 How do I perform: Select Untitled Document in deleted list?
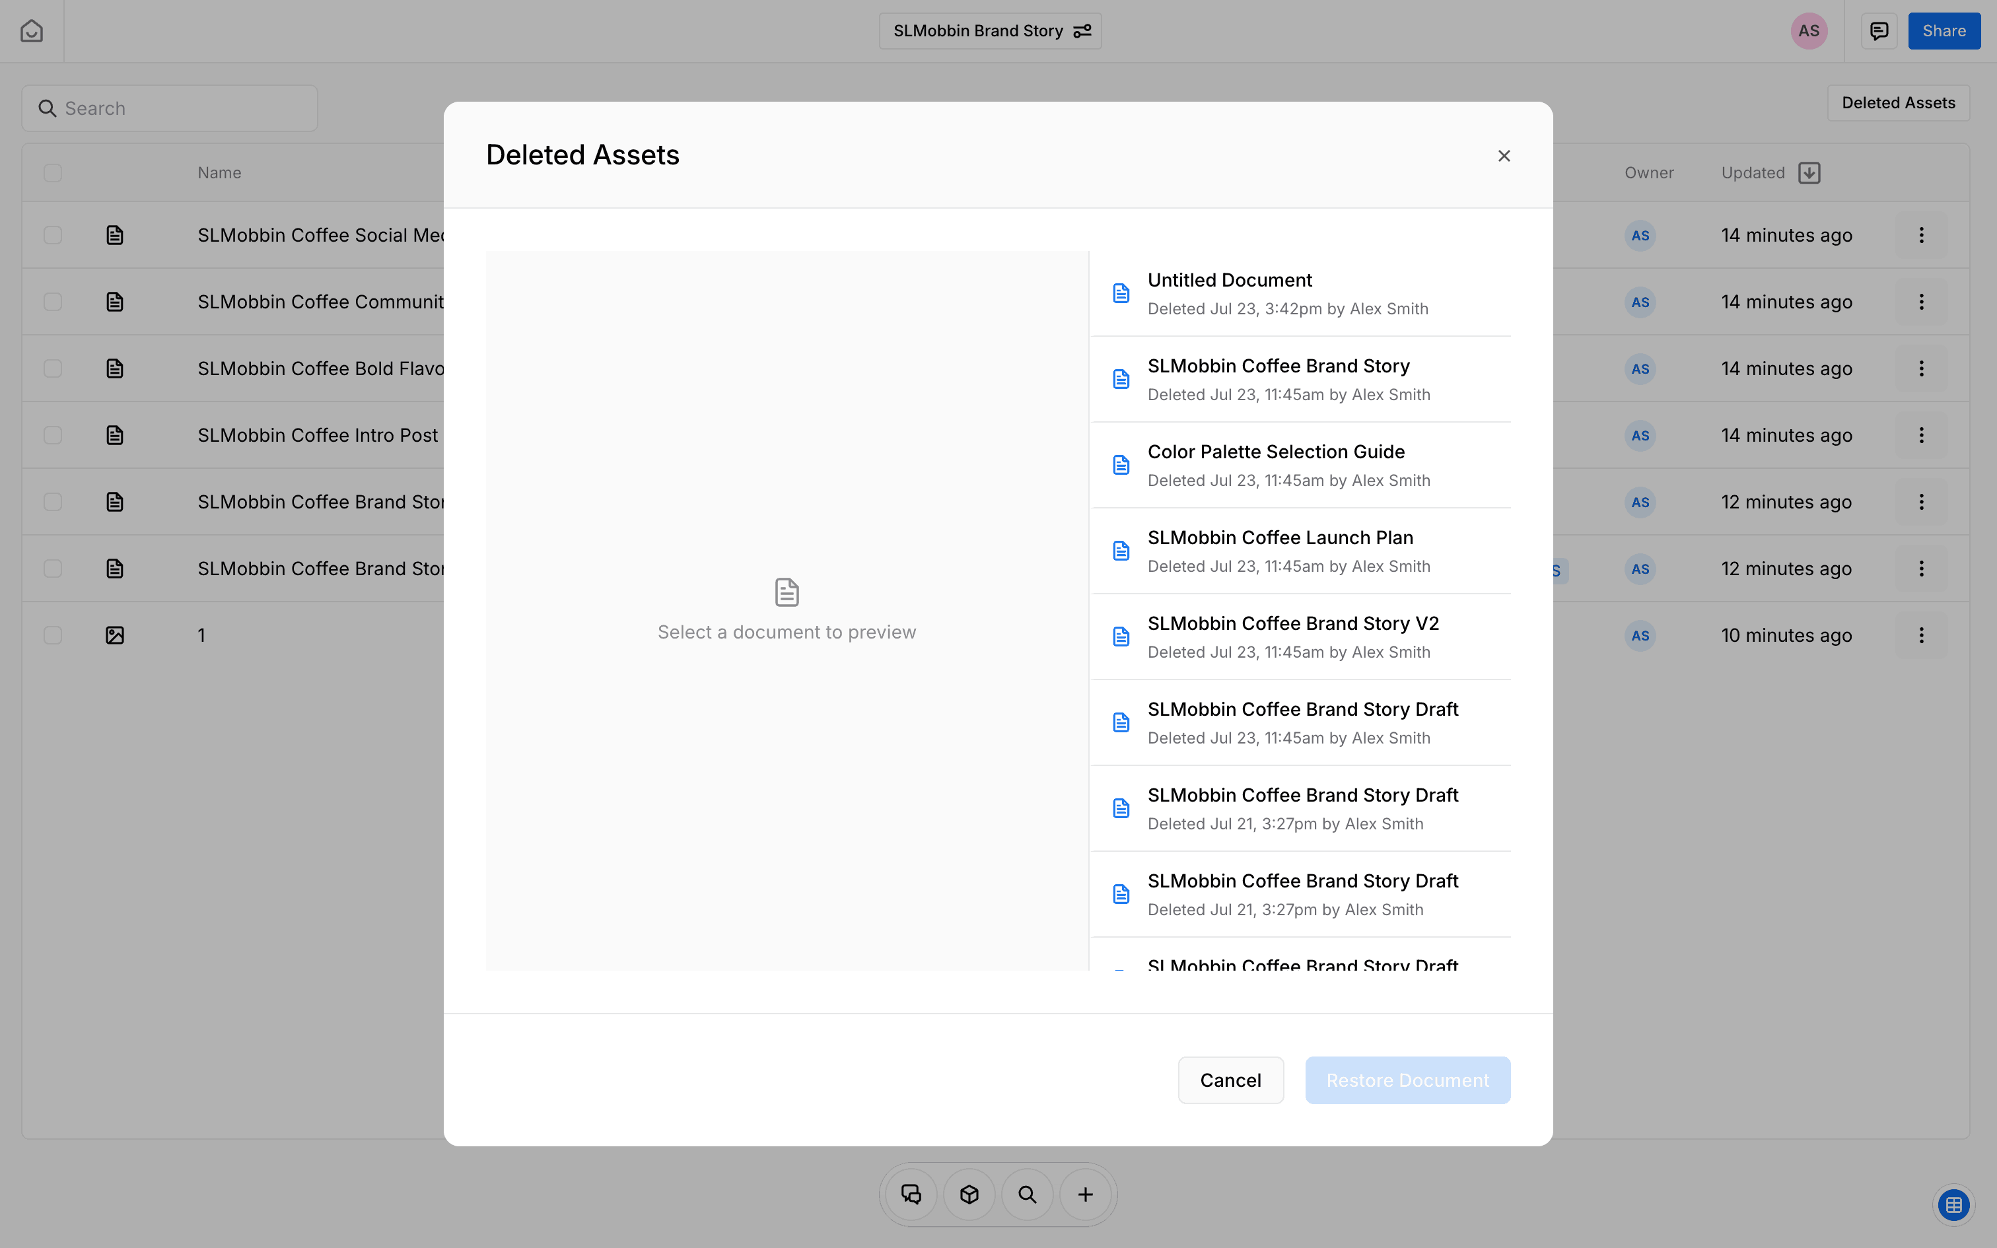pos(1300,293)
